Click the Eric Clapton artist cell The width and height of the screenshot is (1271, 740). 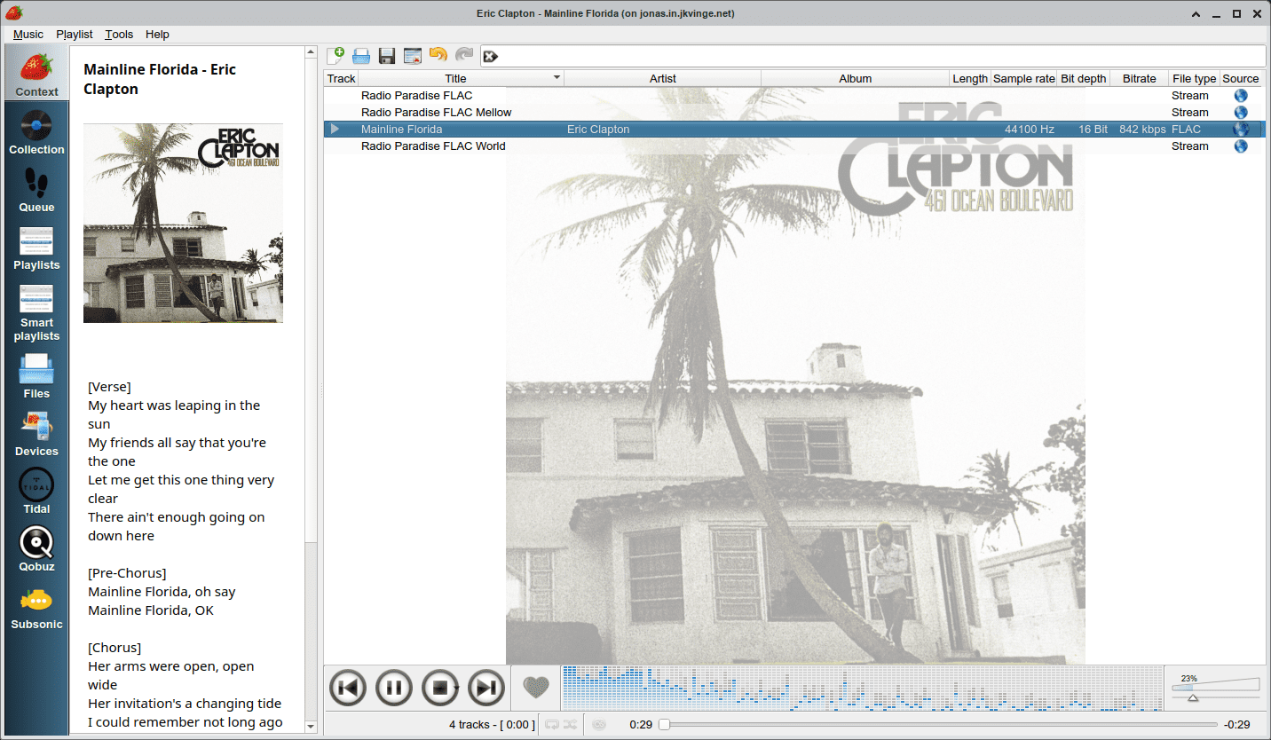[598, 130]
